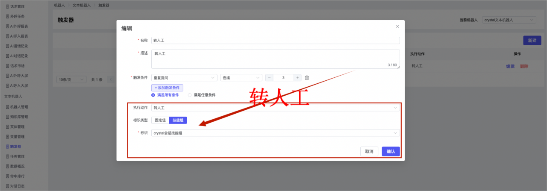
Task: Select 满足任意条件 radio button
Action: [x=190, y=95]
